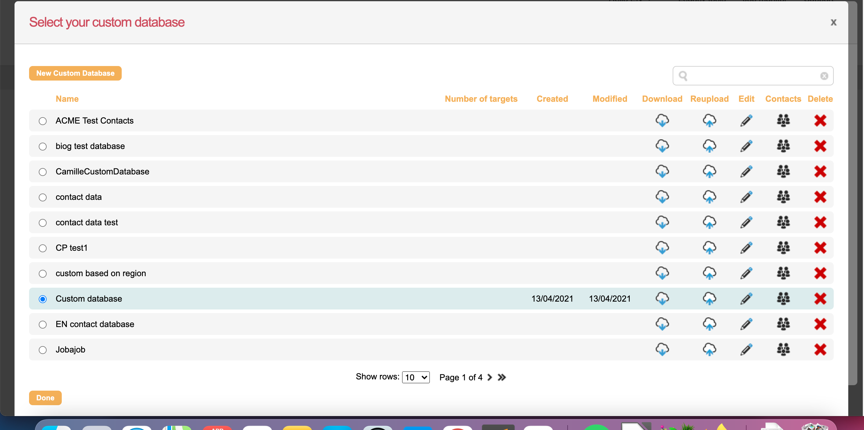Image resolution: width=864 pixels, height=430 pixels.
Task: Select the Jobajob radio button
Action: [43, 350]
